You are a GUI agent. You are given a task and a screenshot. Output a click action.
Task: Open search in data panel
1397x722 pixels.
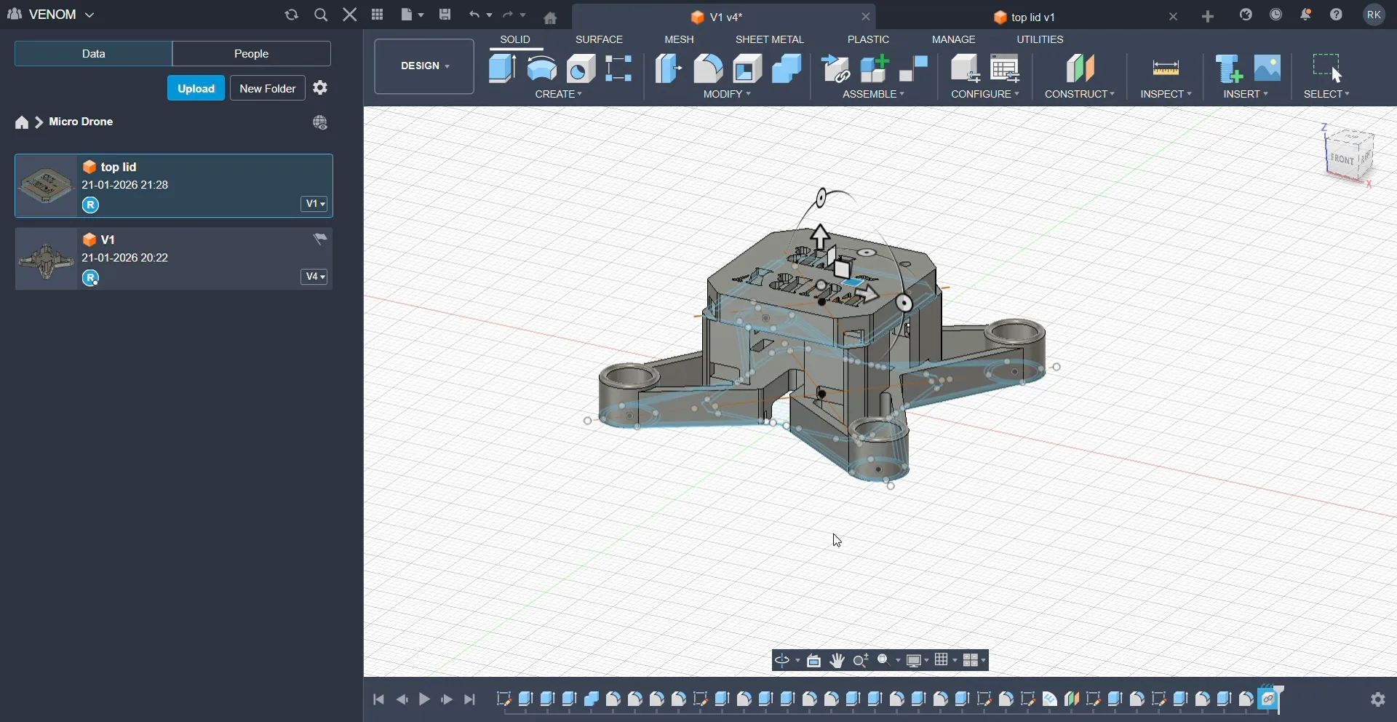321,15
